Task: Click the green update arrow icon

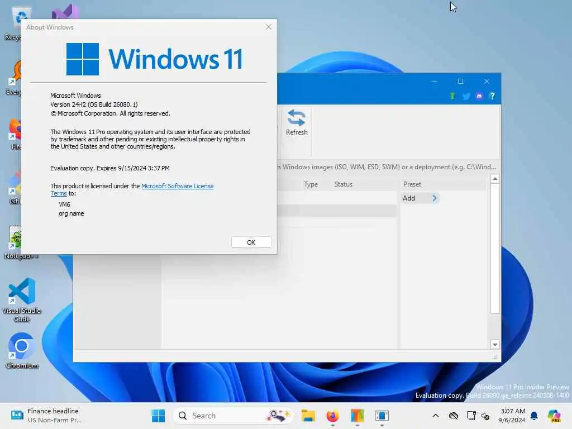Action: [452, 96]
